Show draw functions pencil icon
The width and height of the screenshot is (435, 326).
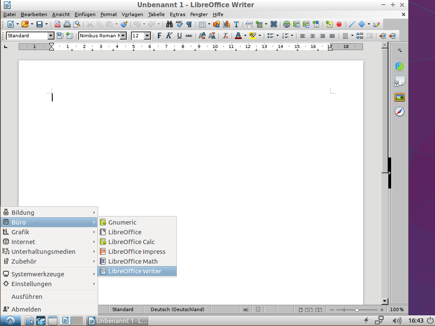(x=376, y=24)
